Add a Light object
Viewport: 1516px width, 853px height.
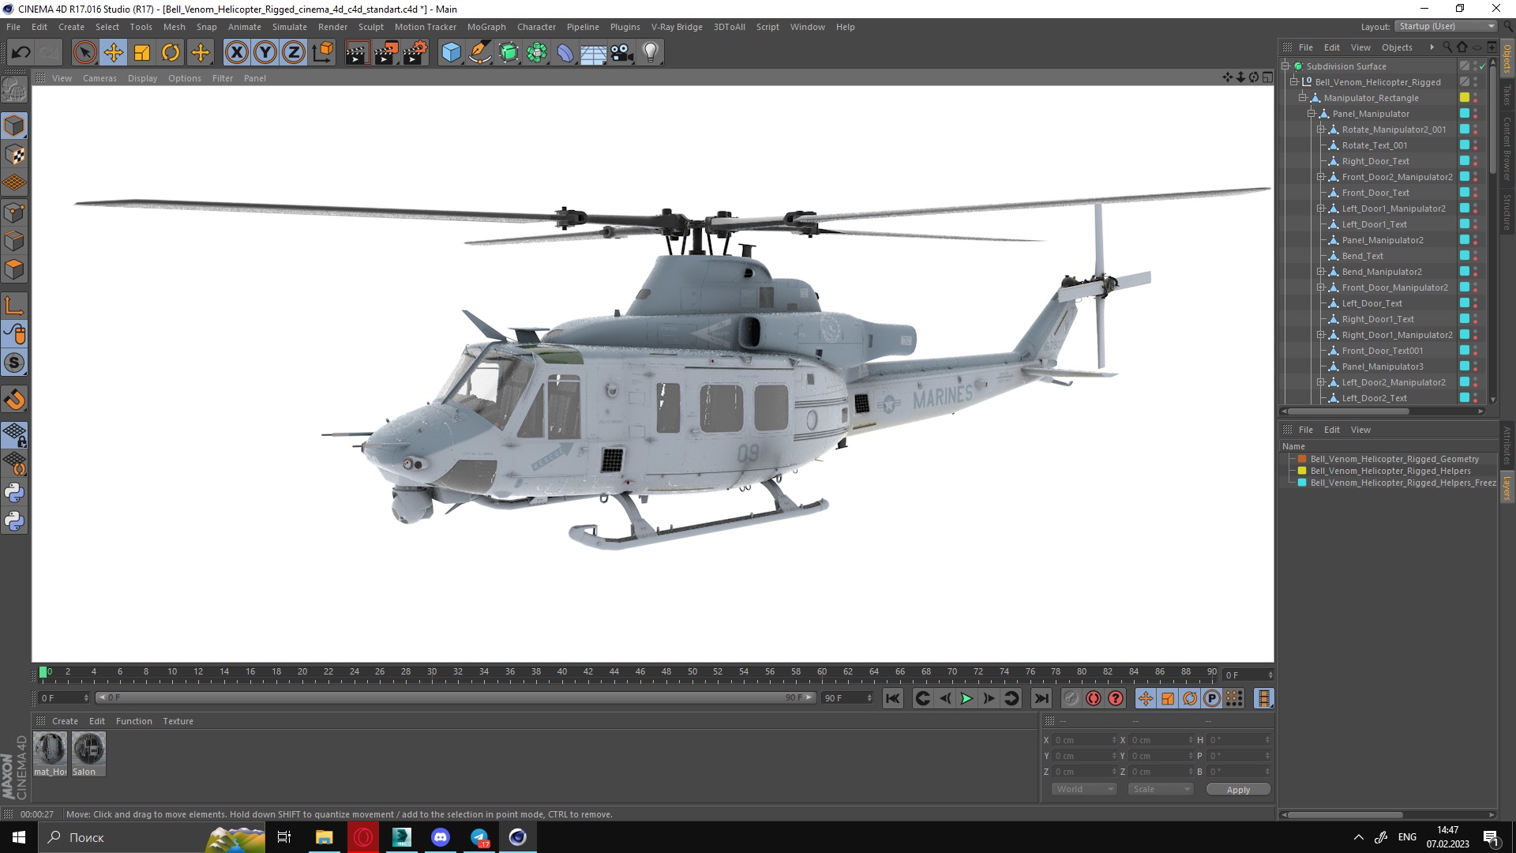point(651,53)
